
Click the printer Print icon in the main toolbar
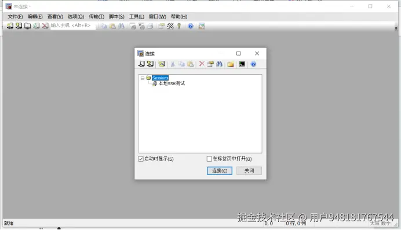point(150,26)
